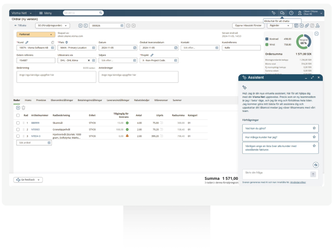Open the help question mark icon
The height and width of the screenshot is (252, 334).
click(291, 13)
